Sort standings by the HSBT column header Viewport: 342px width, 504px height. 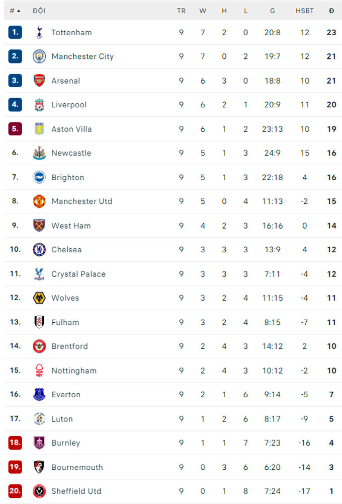(305, 11)
